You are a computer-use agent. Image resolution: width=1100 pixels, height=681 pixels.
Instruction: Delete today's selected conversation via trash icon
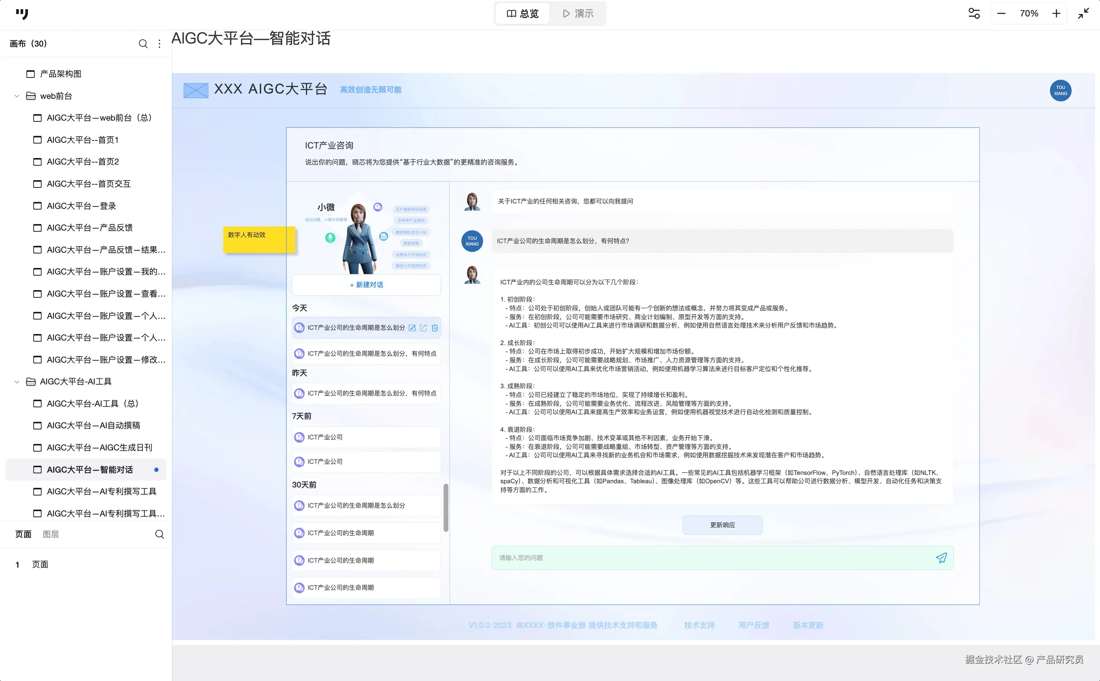tap(434, 328)
